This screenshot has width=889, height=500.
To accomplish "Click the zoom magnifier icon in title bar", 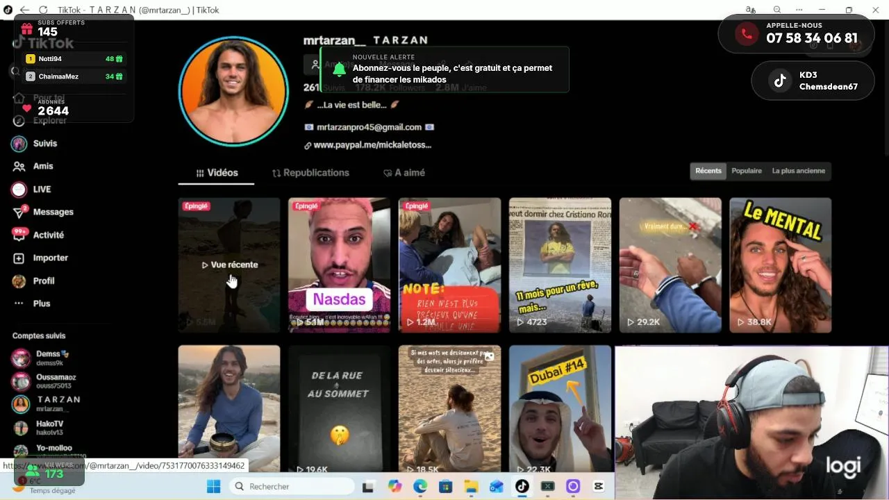I will point(777,10).
